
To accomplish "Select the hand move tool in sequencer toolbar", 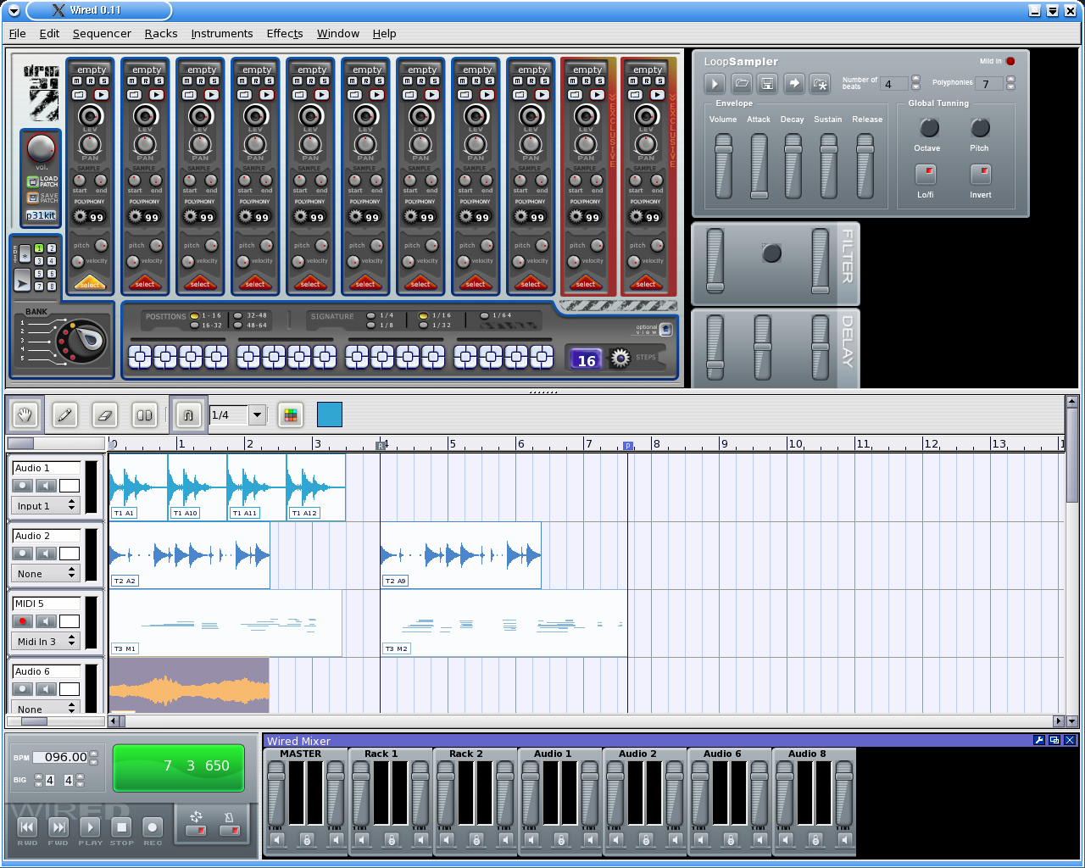I will pyautogui.click(x=25, y=415).
